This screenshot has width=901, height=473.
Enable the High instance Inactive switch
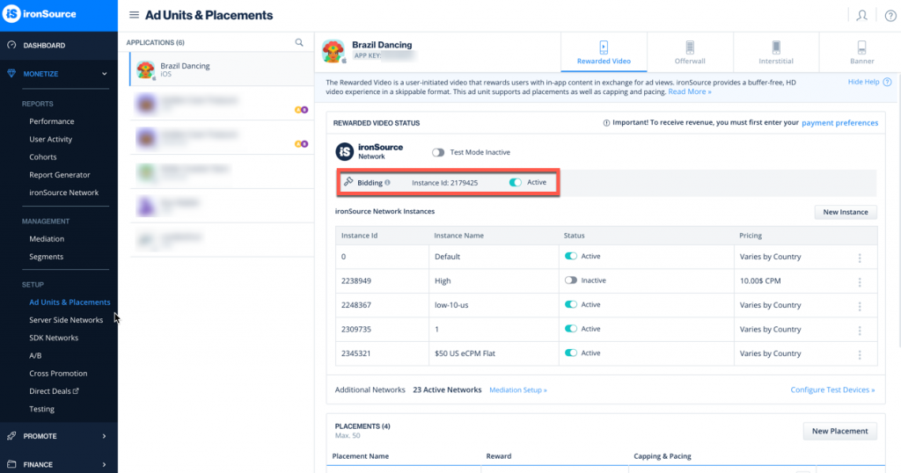[x=570, y=280]
